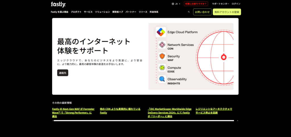Open the 開発者ハブ menu
The image size is (291, 137).
pyautogui.click(x=118, y=12)
